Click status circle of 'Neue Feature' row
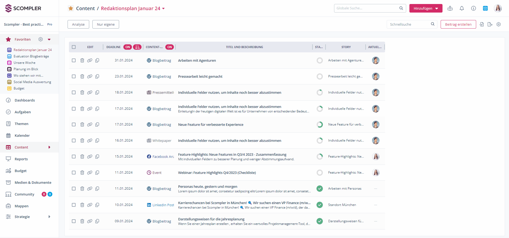The width and height of the screenshot is (509, 238). point(320,124)
